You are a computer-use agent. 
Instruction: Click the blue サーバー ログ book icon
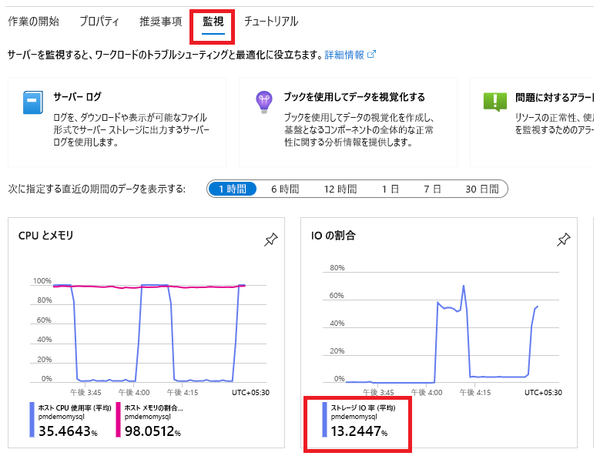coord(33,102)
